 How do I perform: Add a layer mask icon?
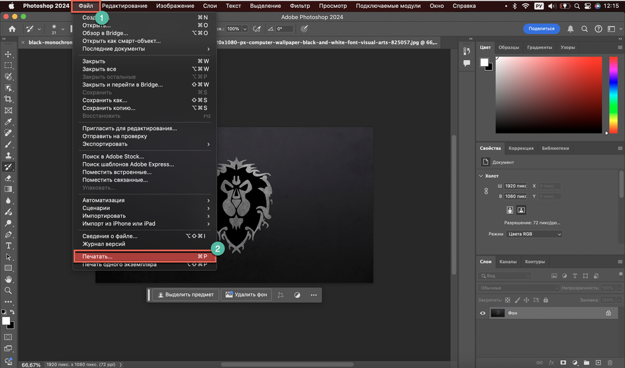pos(563,363)
